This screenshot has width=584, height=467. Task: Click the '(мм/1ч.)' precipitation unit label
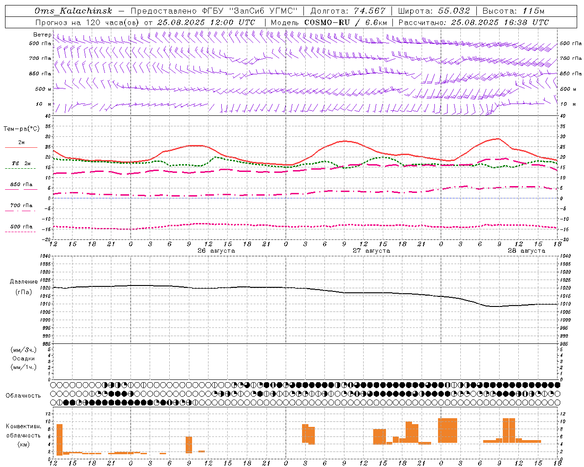pos(24,367)
